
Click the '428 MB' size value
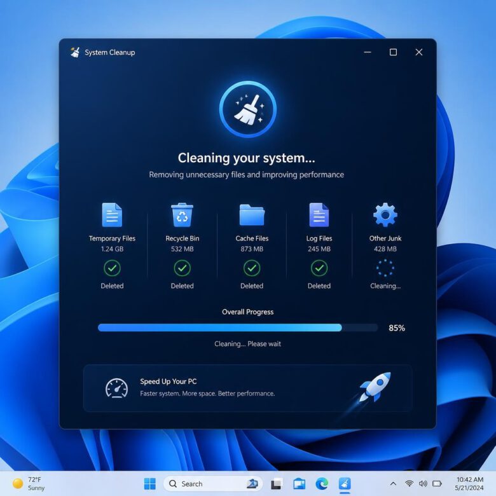point(385,249)
